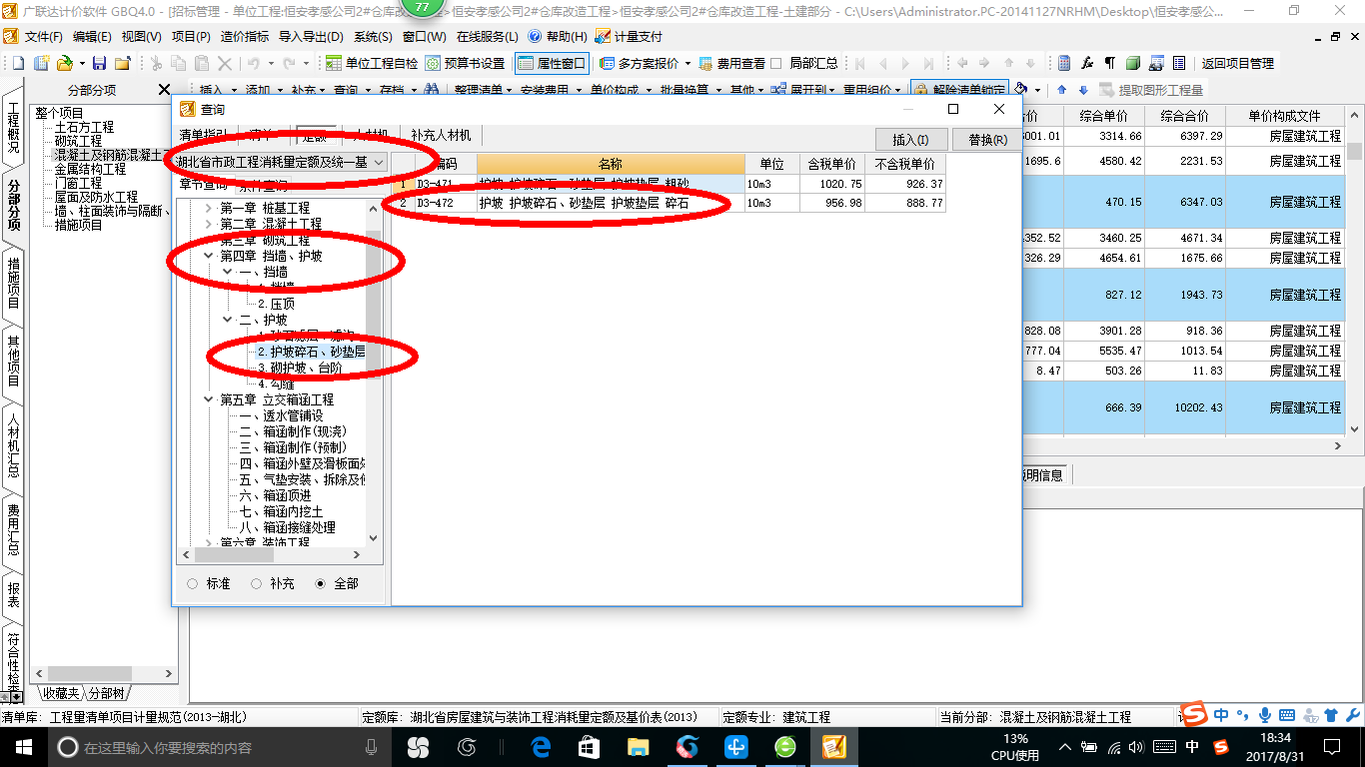Click 返回项目管理 button
The height and width of the screenshot is (767, 1365).
point(1237,63)
